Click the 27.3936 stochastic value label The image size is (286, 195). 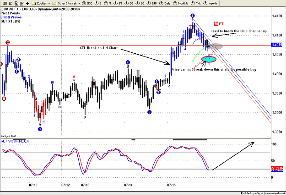[277, 168]
